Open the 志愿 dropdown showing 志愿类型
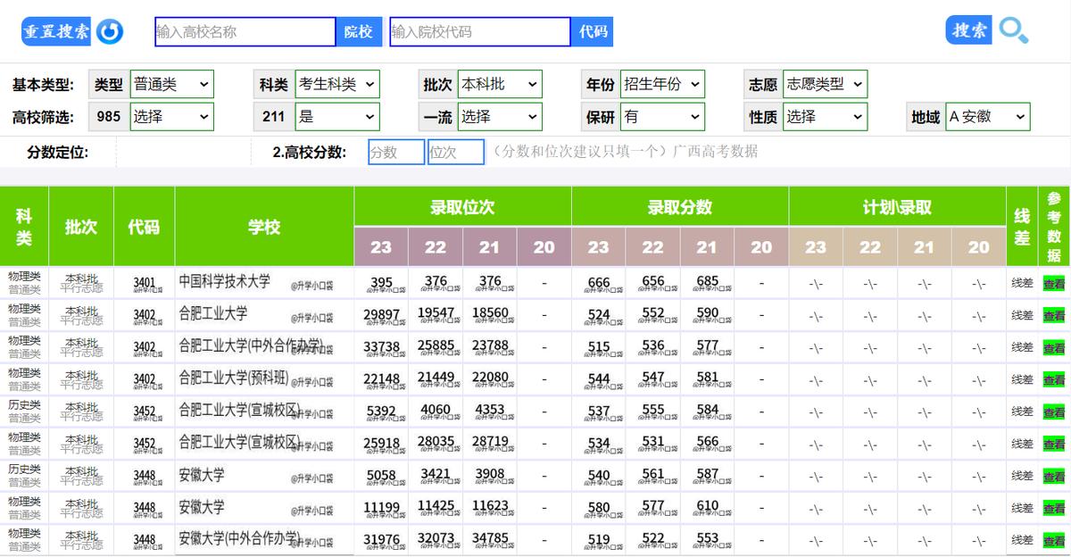 (826, 84)
